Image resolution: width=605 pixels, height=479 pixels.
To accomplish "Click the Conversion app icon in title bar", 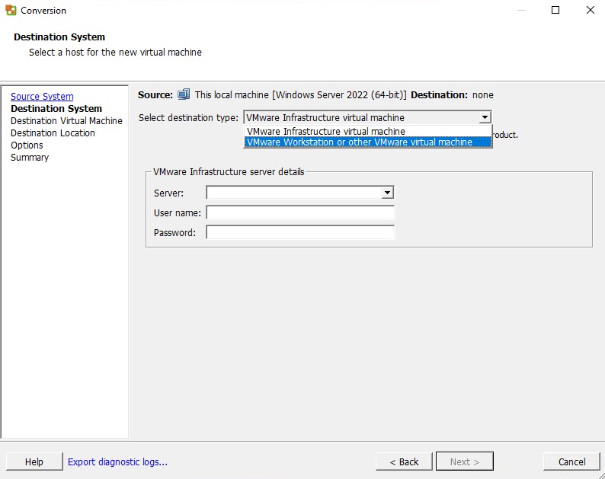I will point(11,11).
